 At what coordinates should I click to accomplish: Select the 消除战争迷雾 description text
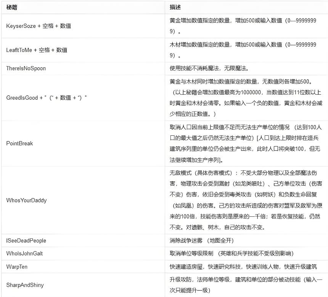click(x=201, y=241)
